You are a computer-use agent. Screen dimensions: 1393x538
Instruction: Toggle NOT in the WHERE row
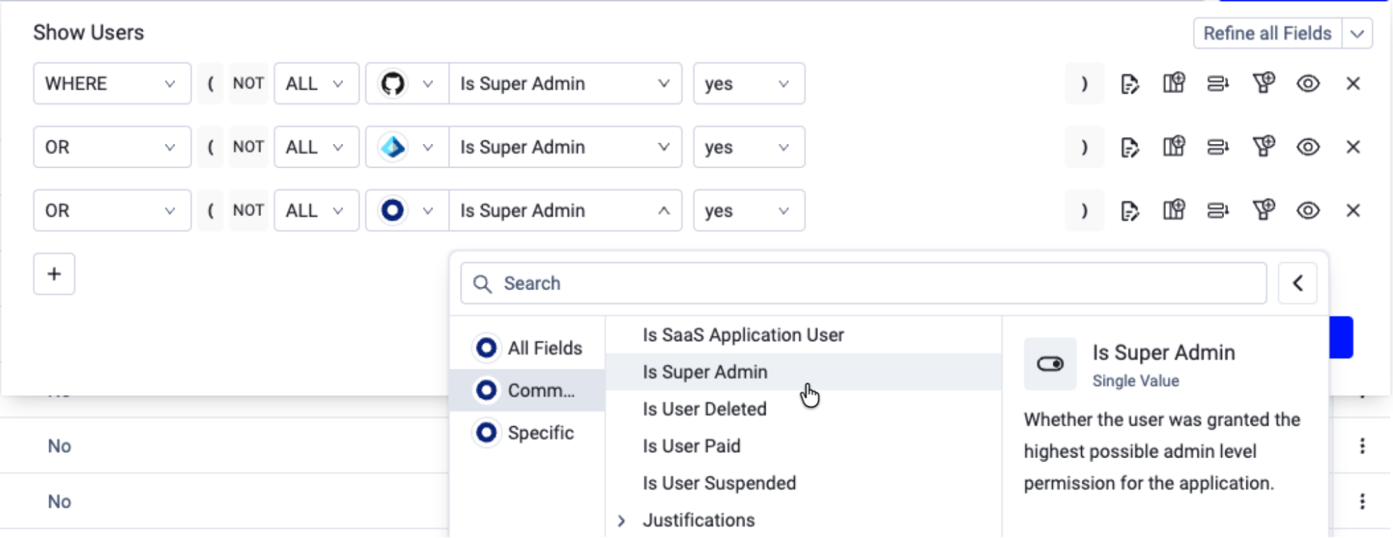click(x=248, y=84)
